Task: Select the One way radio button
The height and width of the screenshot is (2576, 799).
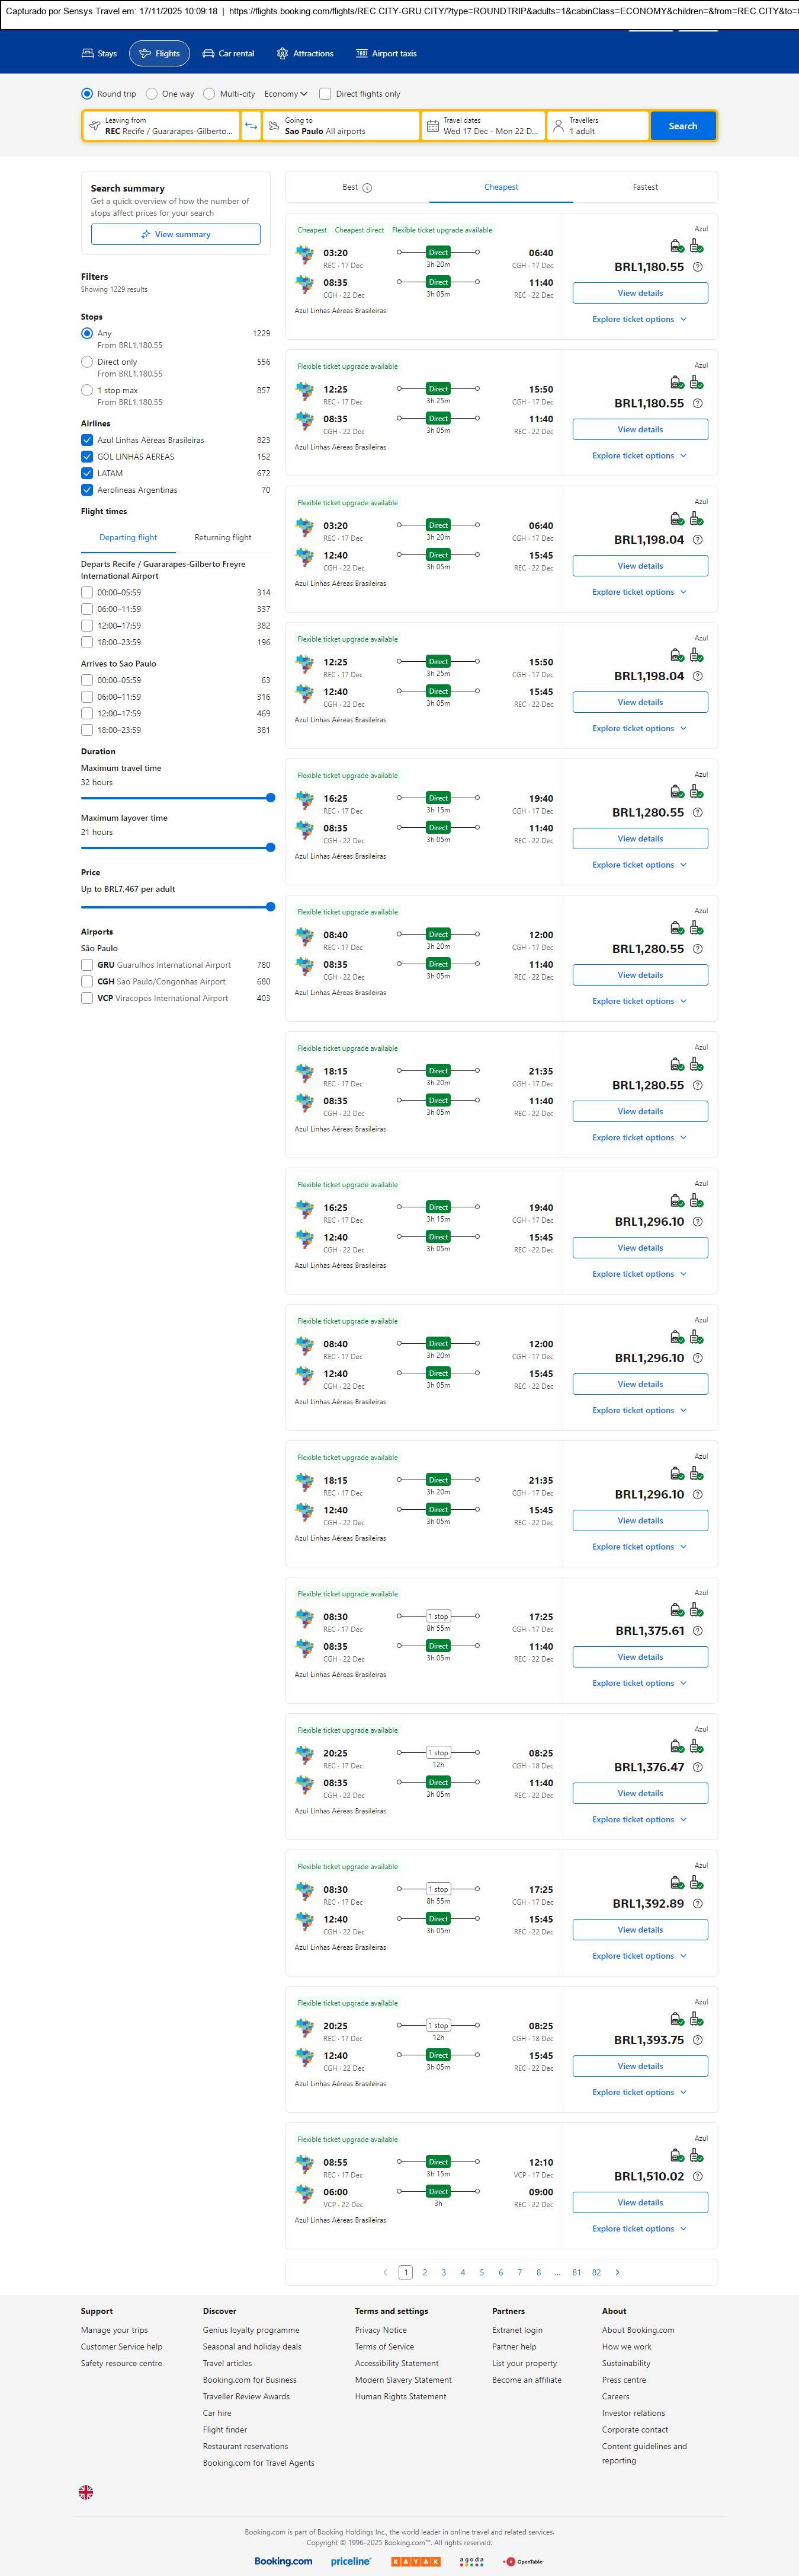Action: click(x=152, y=94)
